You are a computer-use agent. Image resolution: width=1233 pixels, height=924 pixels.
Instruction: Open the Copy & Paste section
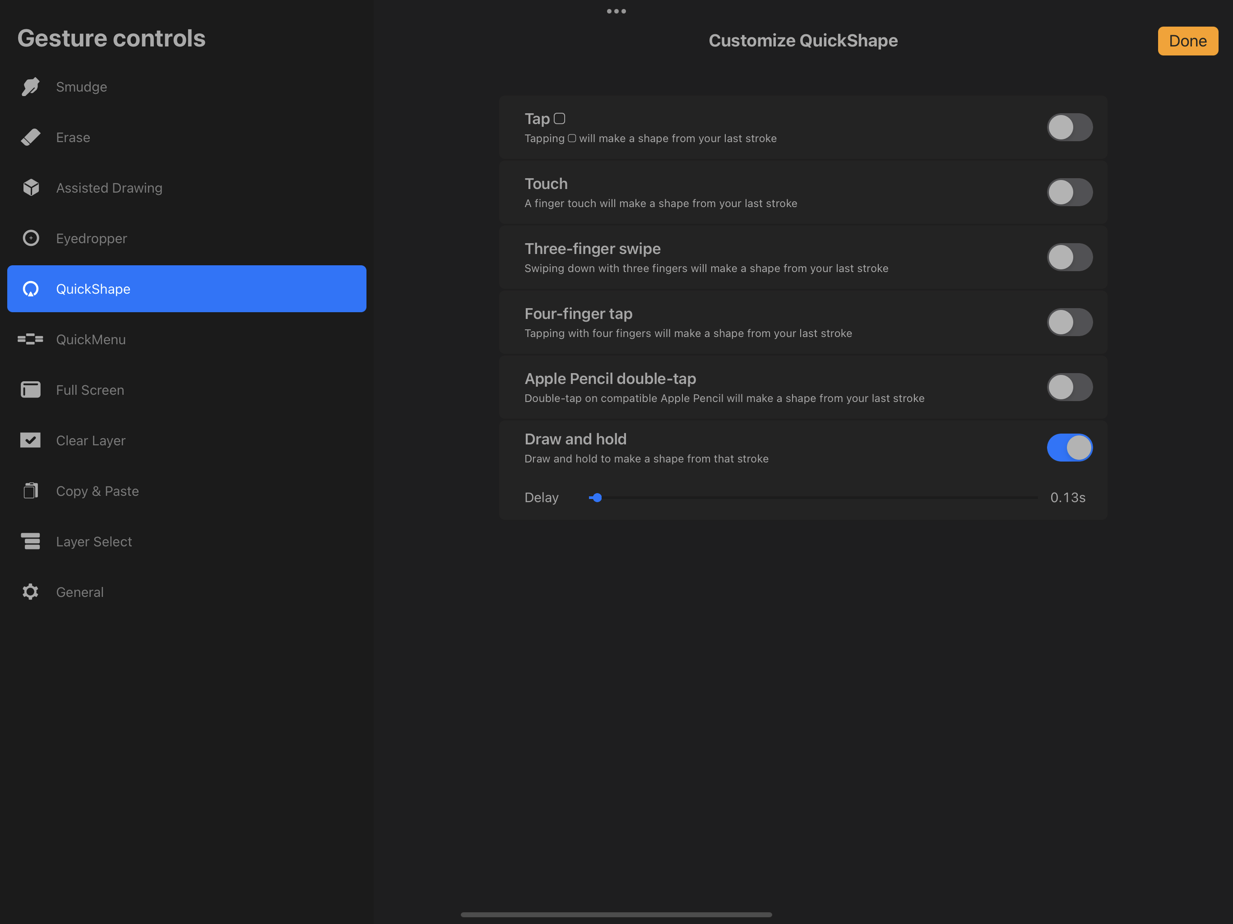coord(98,491)
